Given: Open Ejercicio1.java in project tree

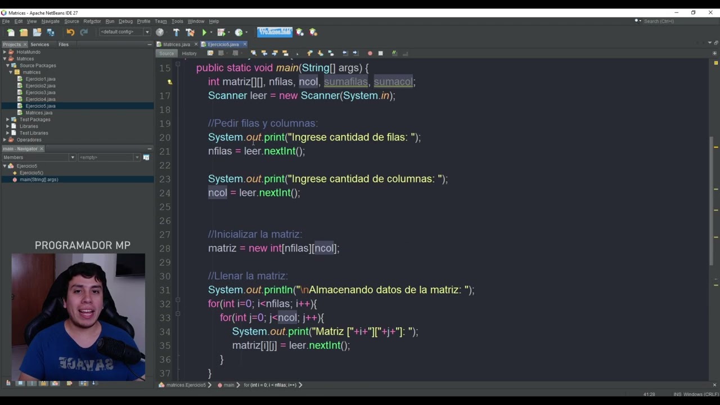Looking at the screenshot, I should (x=40, y=79).
